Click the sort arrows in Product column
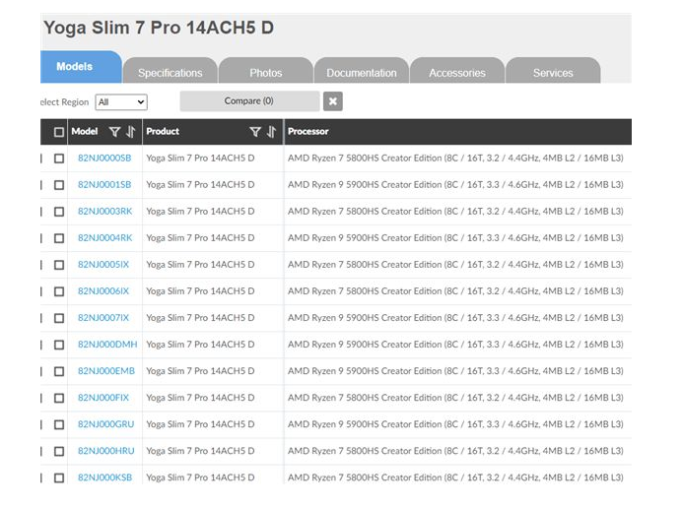This screenshot has width=682, height=508. coord(271,132)
